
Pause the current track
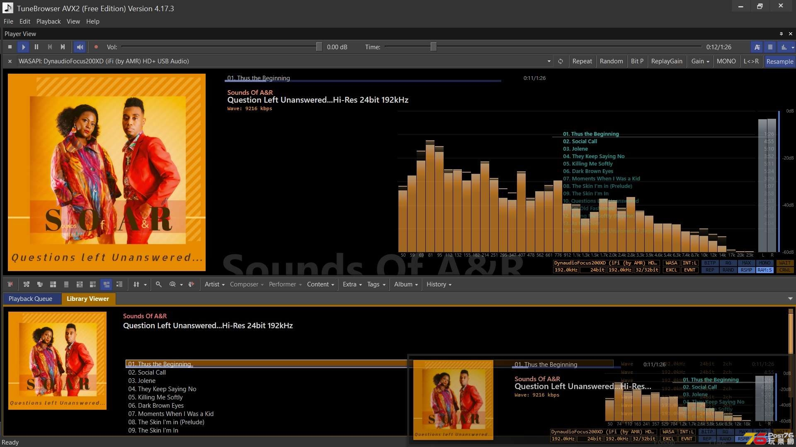click(x=36, y=47)
